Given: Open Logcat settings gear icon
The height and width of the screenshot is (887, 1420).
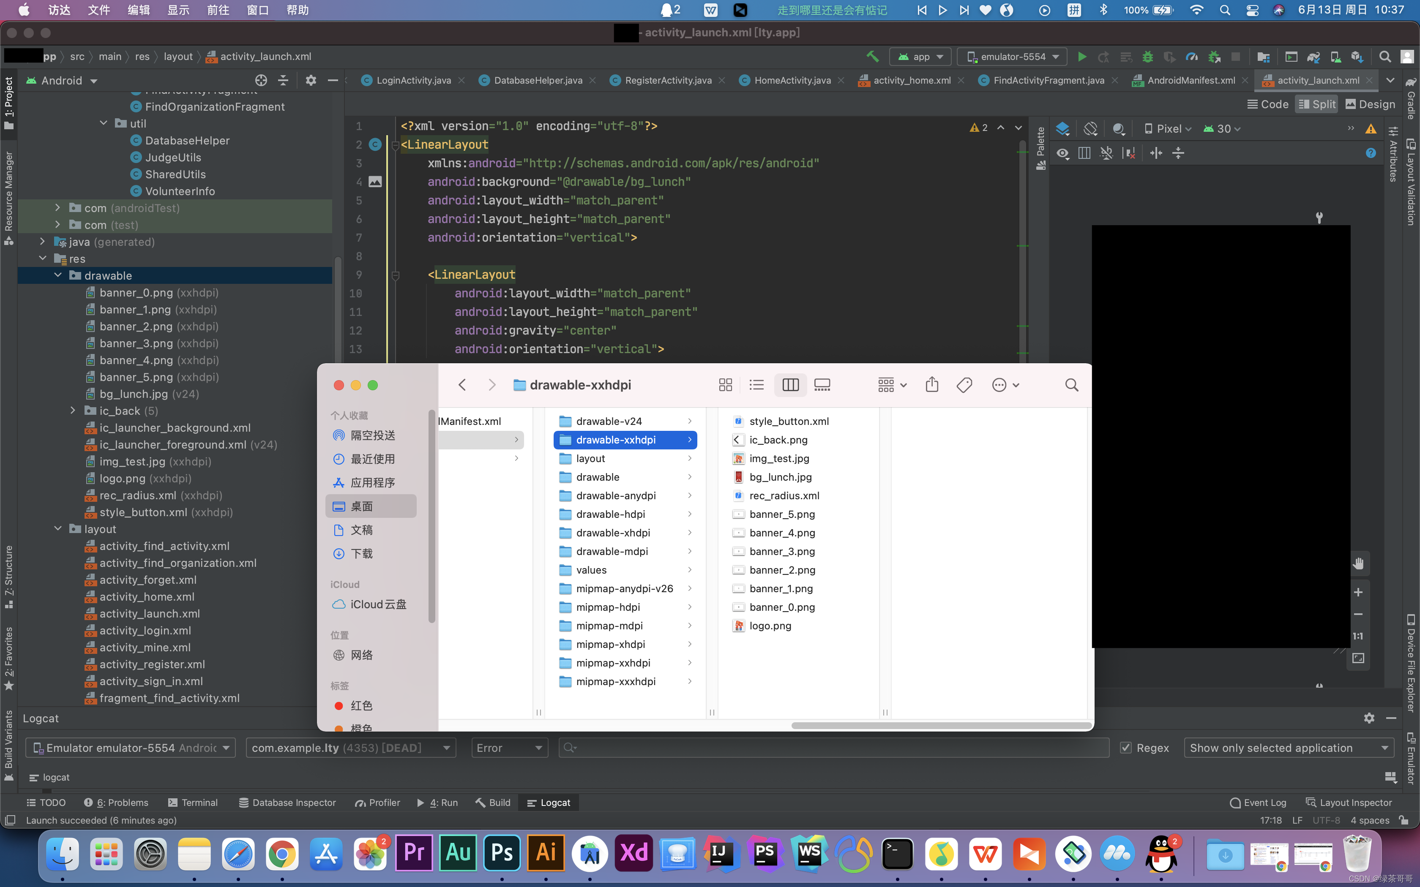Looking at the screenshot, I should tap(1369, 718).
